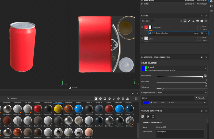
Task: Use eyedropper next to blue color
Action: point(151,103)
